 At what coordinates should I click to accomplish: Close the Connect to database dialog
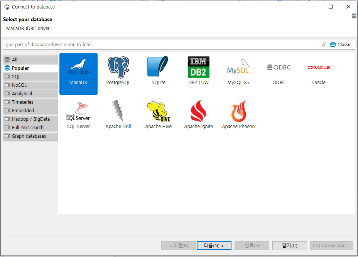348,7
